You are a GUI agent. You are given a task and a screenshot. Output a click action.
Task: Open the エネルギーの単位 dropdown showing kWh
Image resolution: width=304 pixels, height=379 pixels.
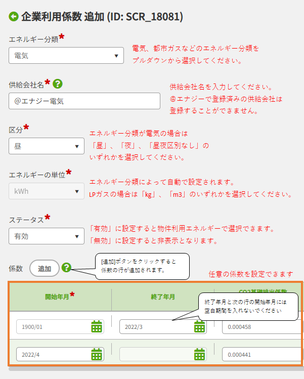tap(47, 191)
